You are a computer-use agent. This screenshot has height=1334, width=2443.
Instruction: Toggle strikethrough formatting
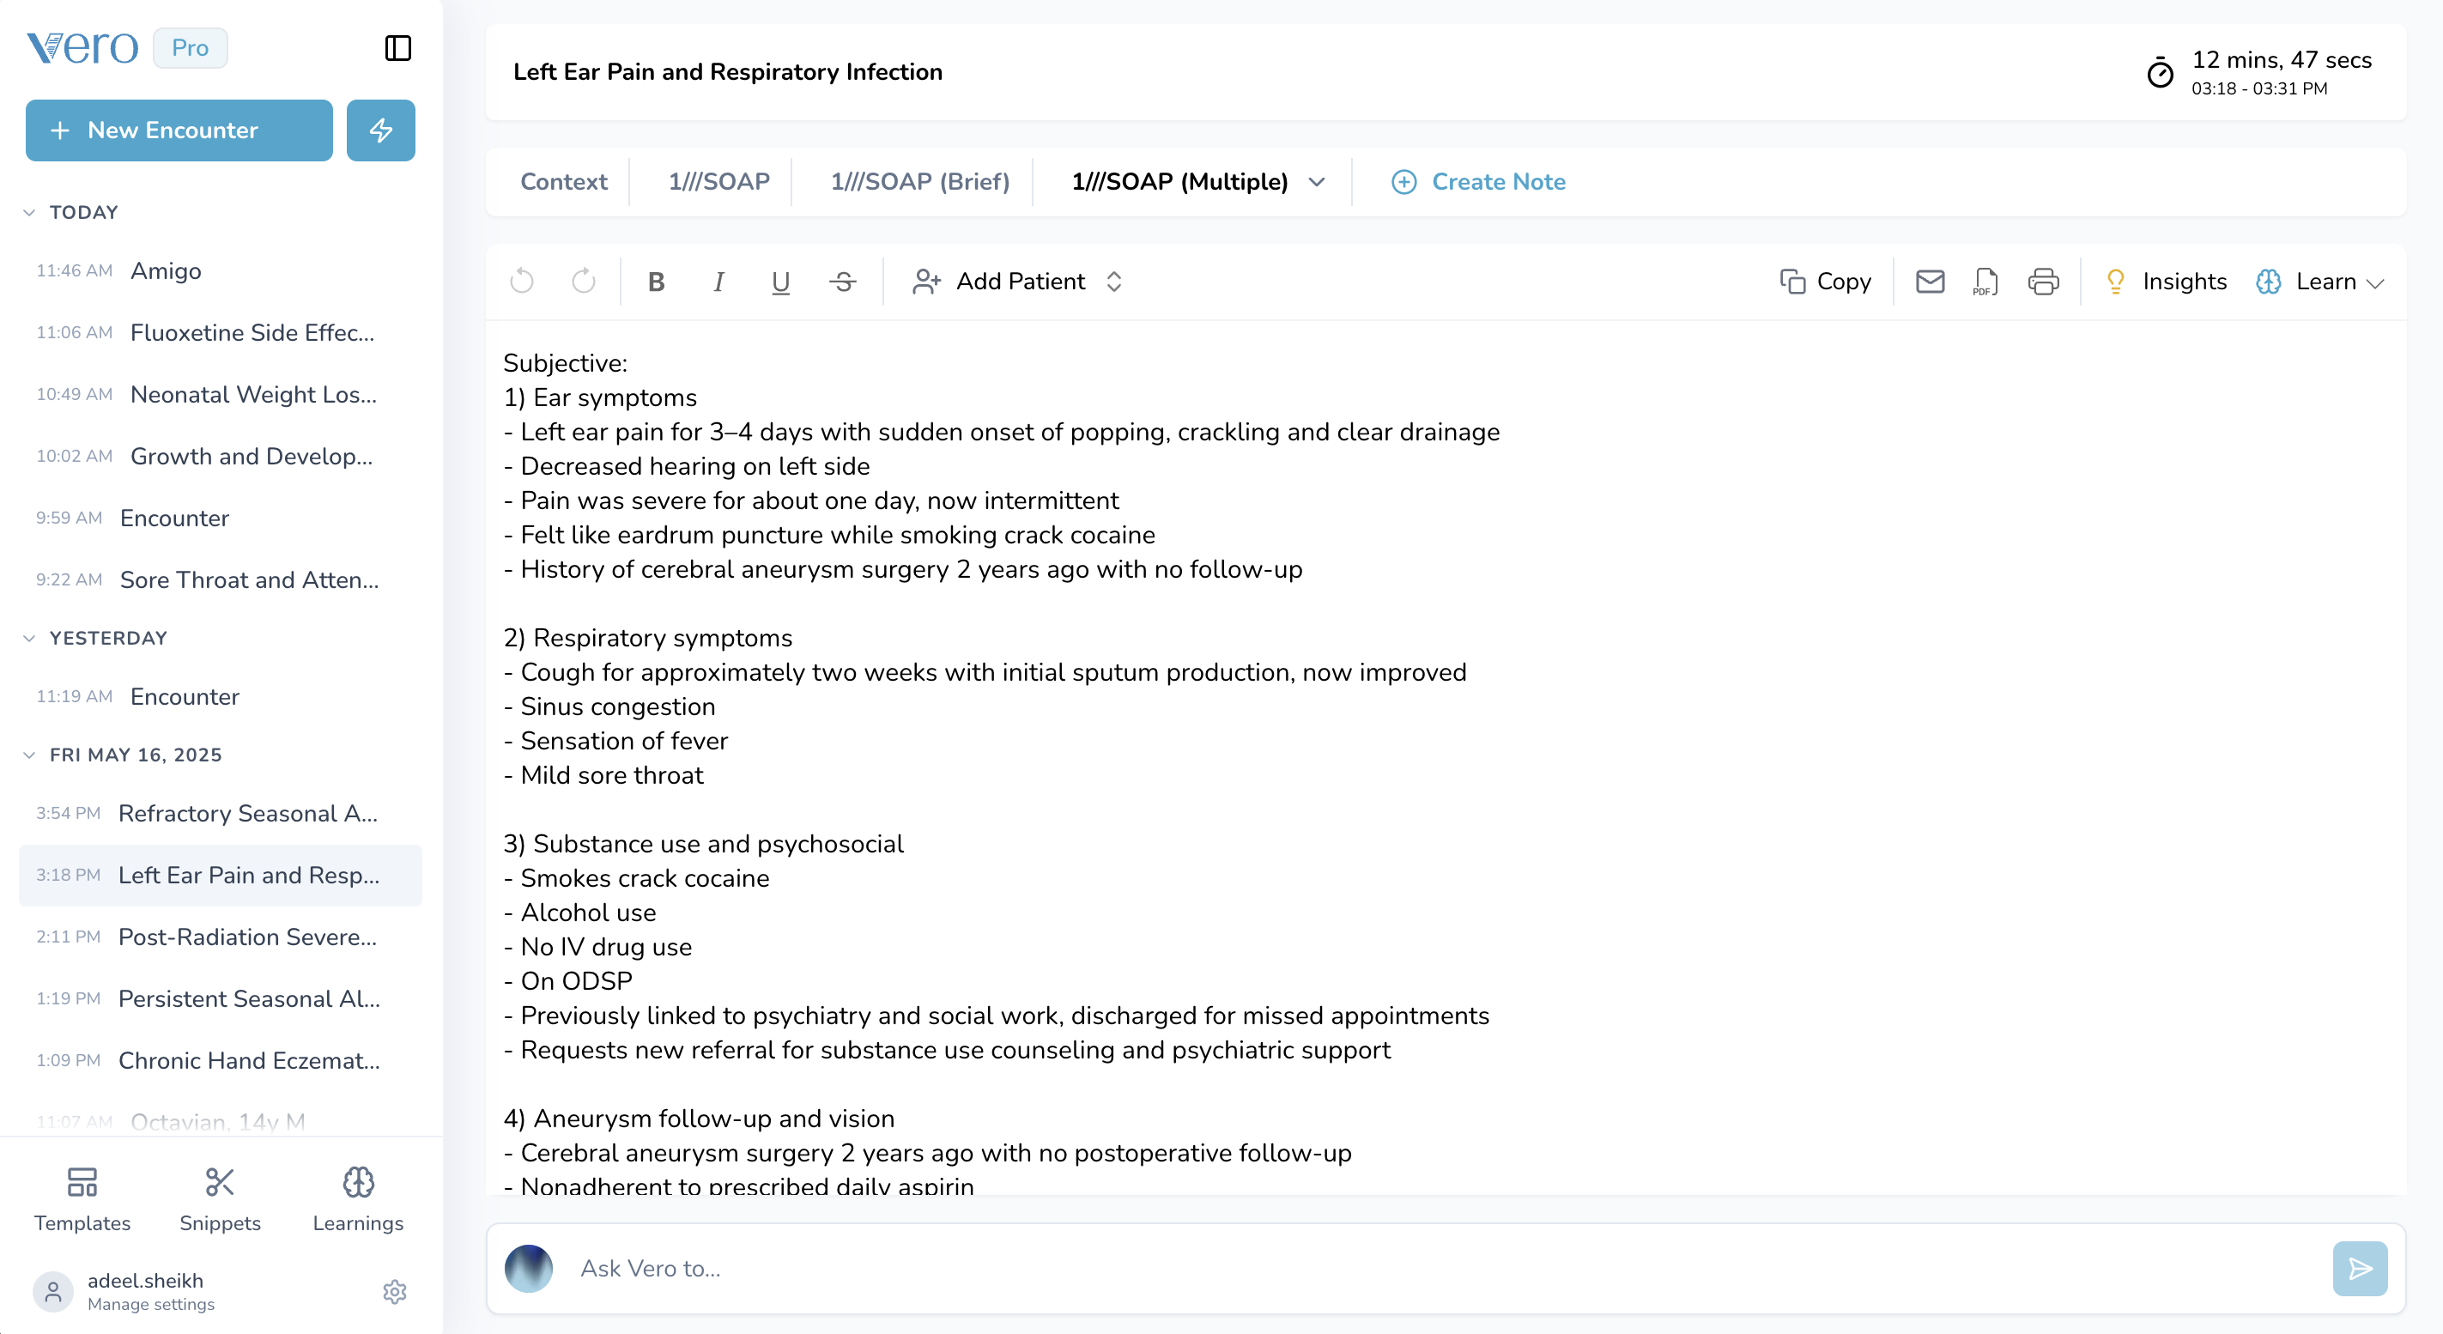pyautogui.click(x=842, y=282)
